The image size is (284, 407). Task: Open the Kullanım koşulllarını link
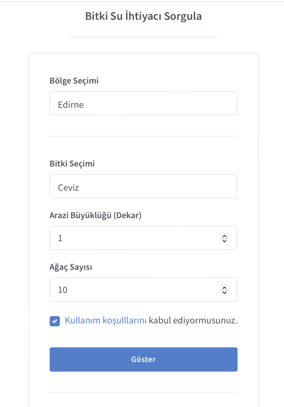coord(106,320)
